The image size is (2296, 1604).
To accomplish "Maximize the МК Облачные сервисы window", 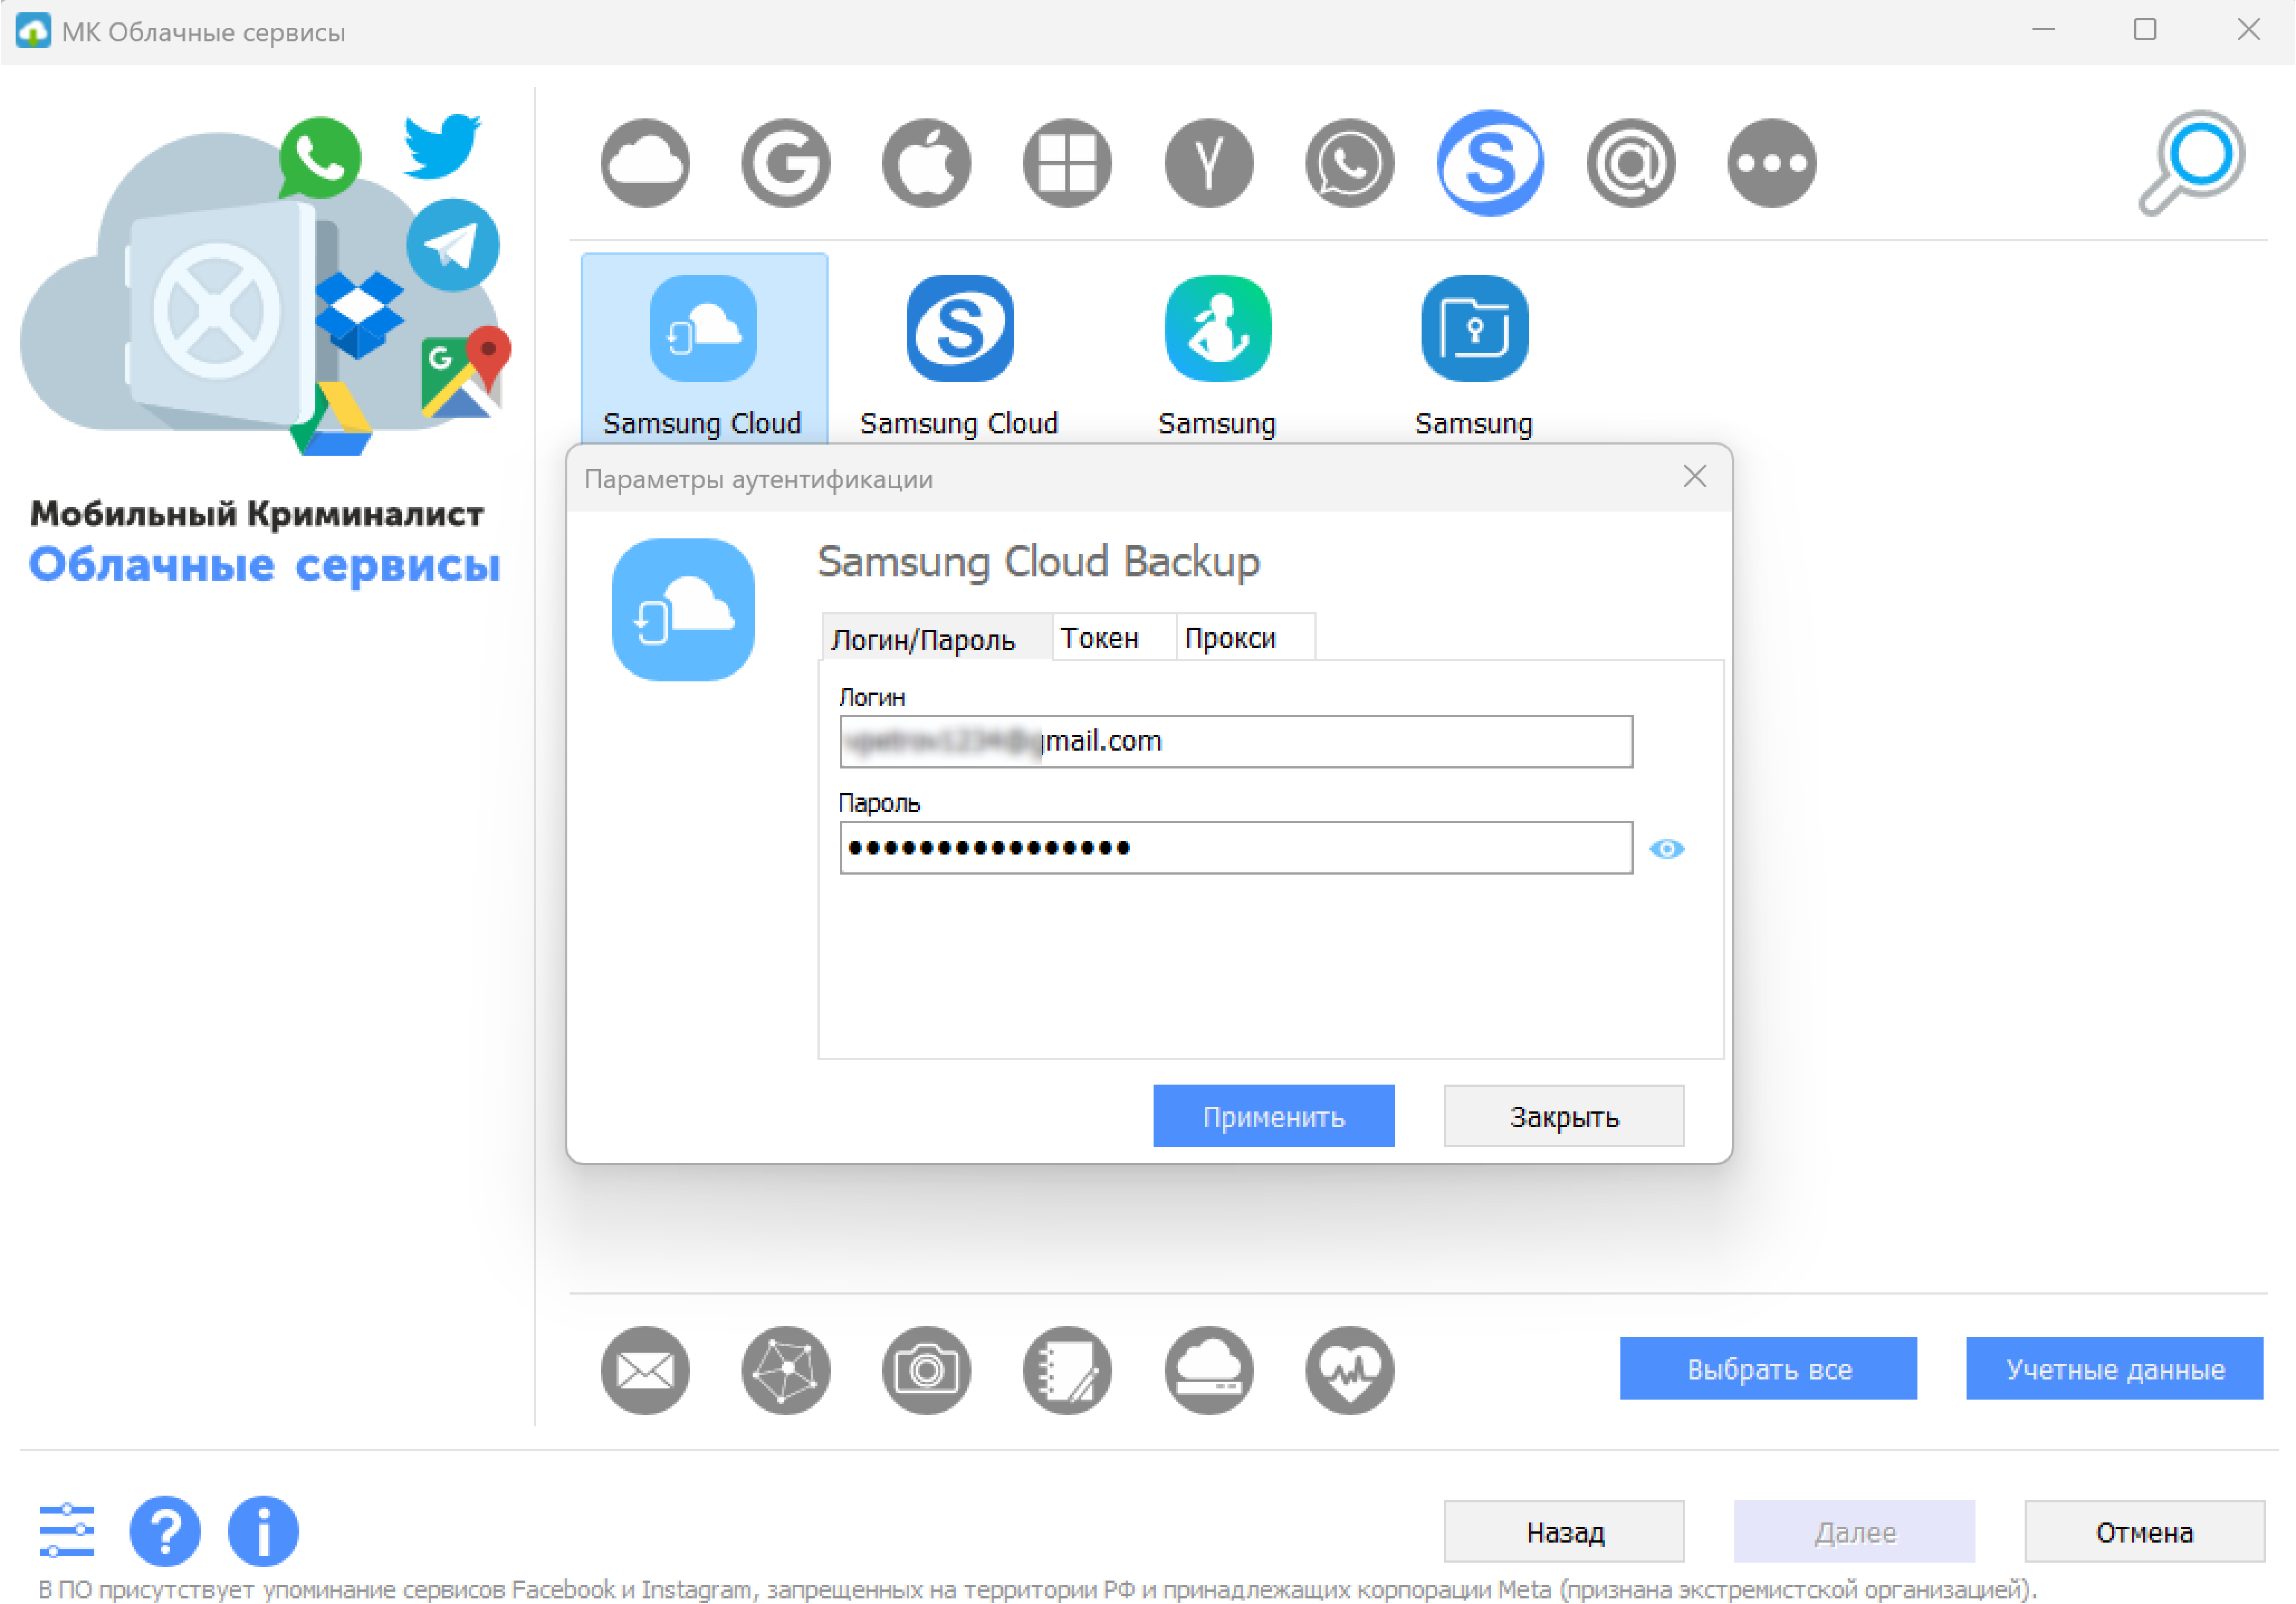I will coord(2145,30).
